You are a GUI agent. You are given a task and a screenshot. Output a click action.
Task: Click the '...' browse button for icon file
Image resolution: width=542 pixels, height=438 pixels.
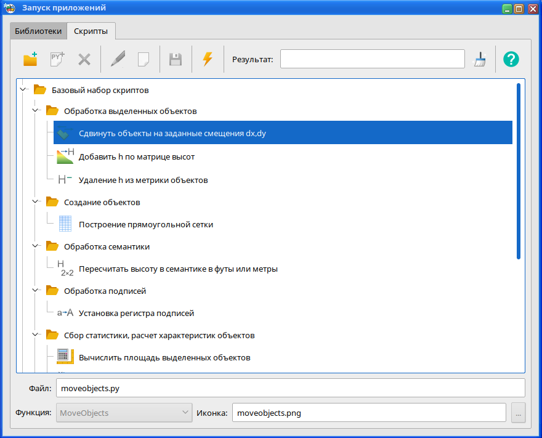pyautogui.click(x=518, y=413)
